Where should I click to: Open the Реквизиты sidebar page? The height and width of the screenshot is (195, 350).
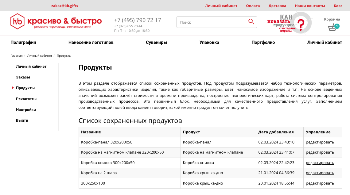pos(26,99)
